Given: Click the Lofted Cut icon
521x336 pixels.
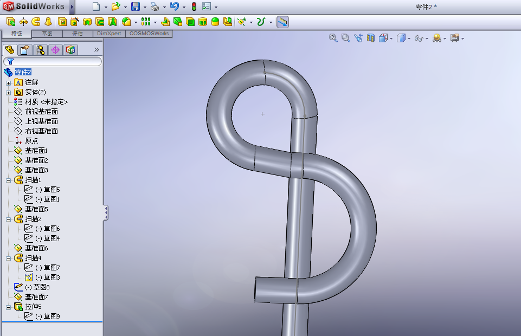Looking at the screenshot, I should pyautogui.click(x=112, y=22).
